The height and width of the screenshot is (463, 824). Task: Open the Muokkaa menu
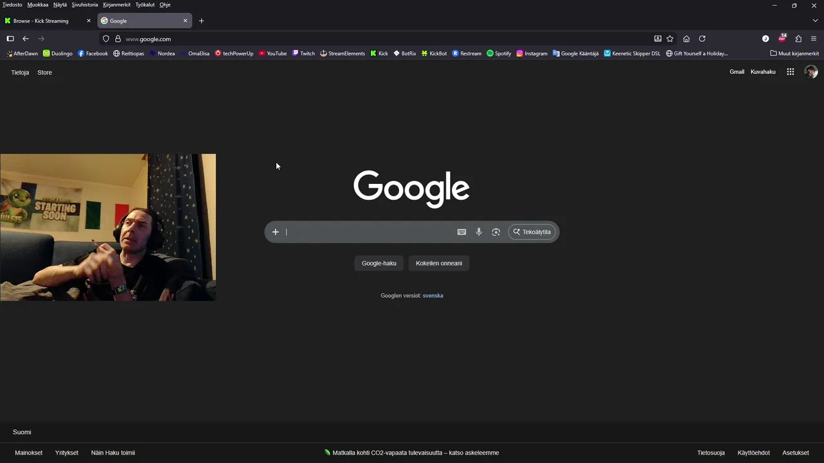click(x=37, y=5)
